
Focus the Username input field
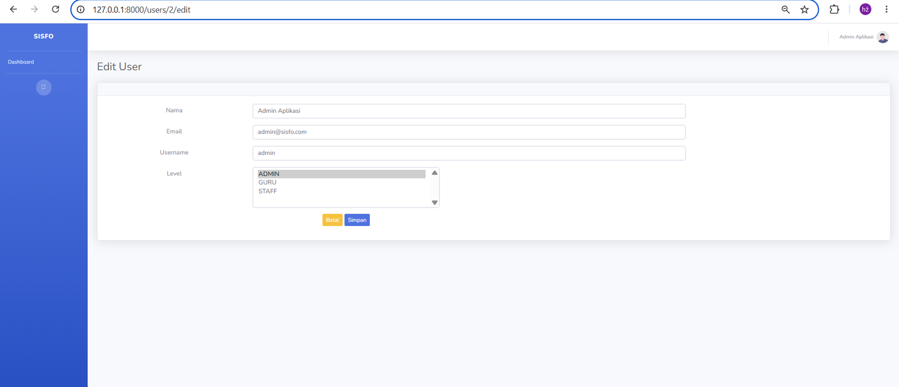(x=469, y=153)
